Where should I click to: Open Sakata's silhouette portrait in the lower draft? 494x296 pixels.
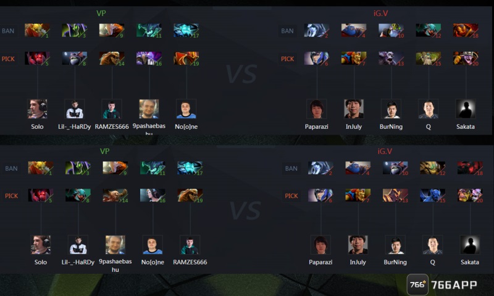470,245
